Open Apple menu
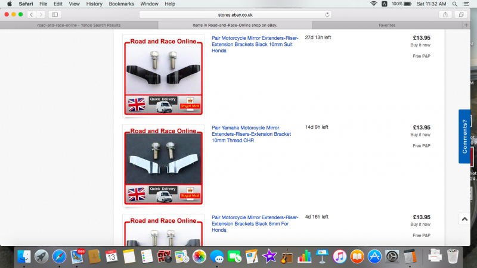Screen dimensions: 477x268 click(10, 4)
